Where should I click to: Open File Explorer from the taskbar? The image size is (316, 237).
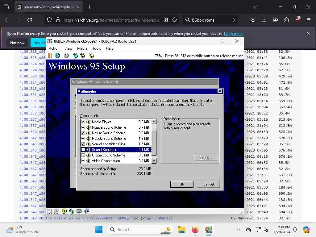point(181,230)
